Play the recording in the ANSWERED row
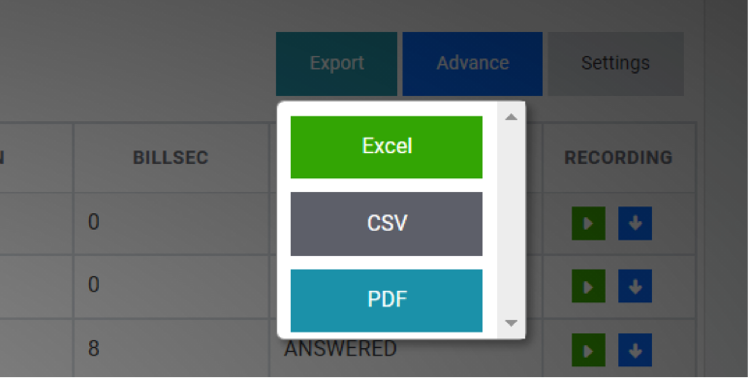748x378 pixels. 588,350
